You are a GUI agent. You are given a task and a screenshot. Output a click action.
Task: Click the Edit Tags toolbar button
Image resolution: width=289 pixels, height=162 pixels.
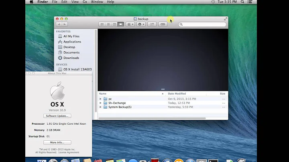[x=163, y=24]
